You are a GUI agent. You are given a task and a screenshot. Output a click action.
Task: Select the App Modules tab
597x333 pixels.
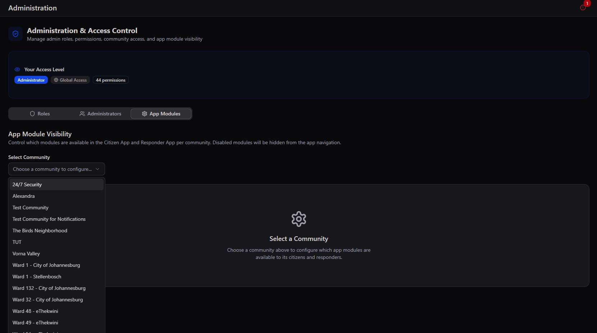161,114
